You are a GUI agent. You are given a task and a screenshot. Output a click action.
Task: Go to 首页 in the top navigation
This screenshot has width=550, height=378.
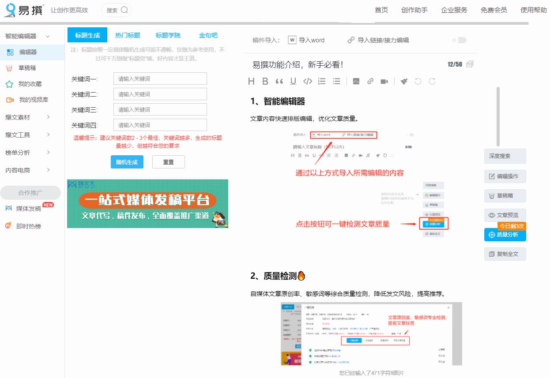(381, 10)
